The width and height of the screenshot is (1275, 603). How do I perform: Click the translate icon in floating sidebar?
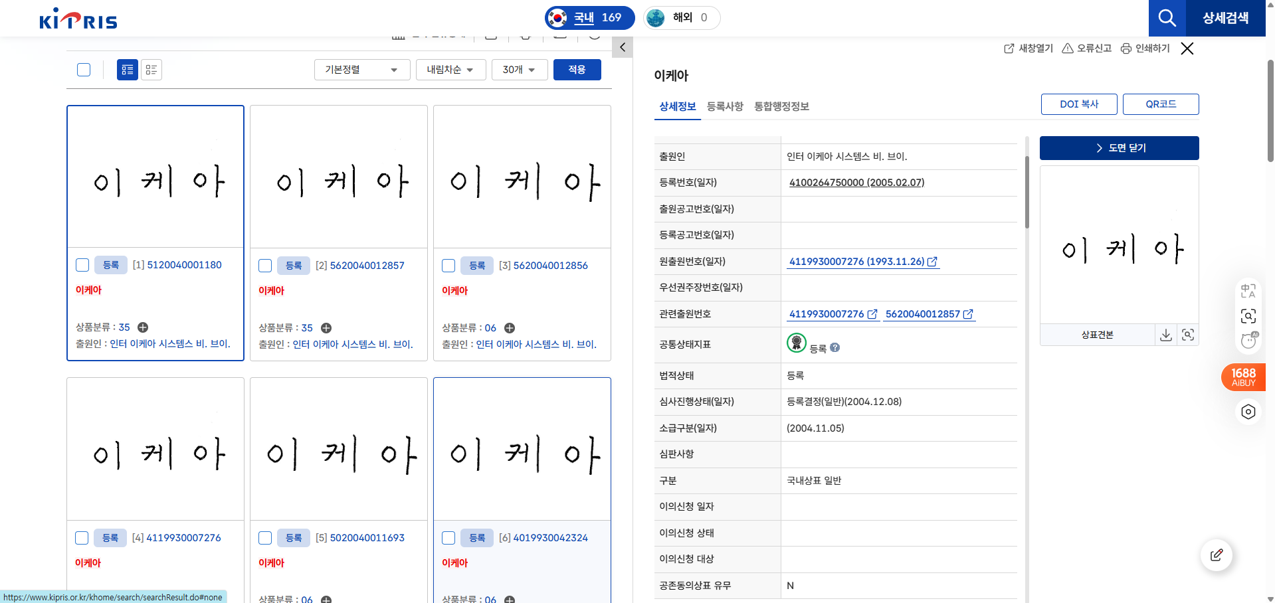[x=1248, y=291]
